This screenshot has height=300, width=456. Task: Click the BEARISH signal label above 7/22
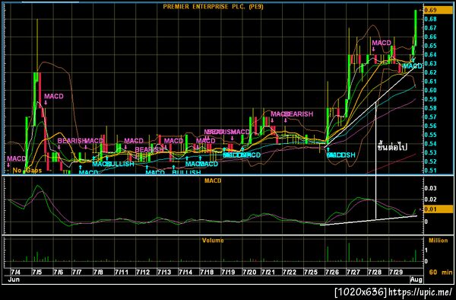[299, 114]
